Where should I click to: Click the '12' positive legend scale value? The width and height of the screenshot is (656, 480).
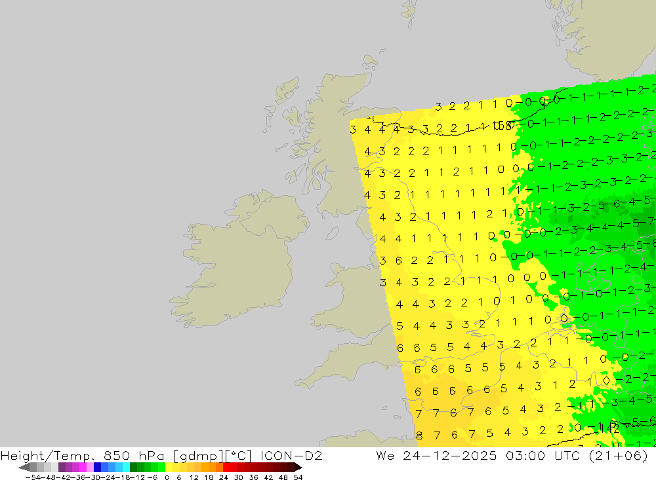[194, 477]
